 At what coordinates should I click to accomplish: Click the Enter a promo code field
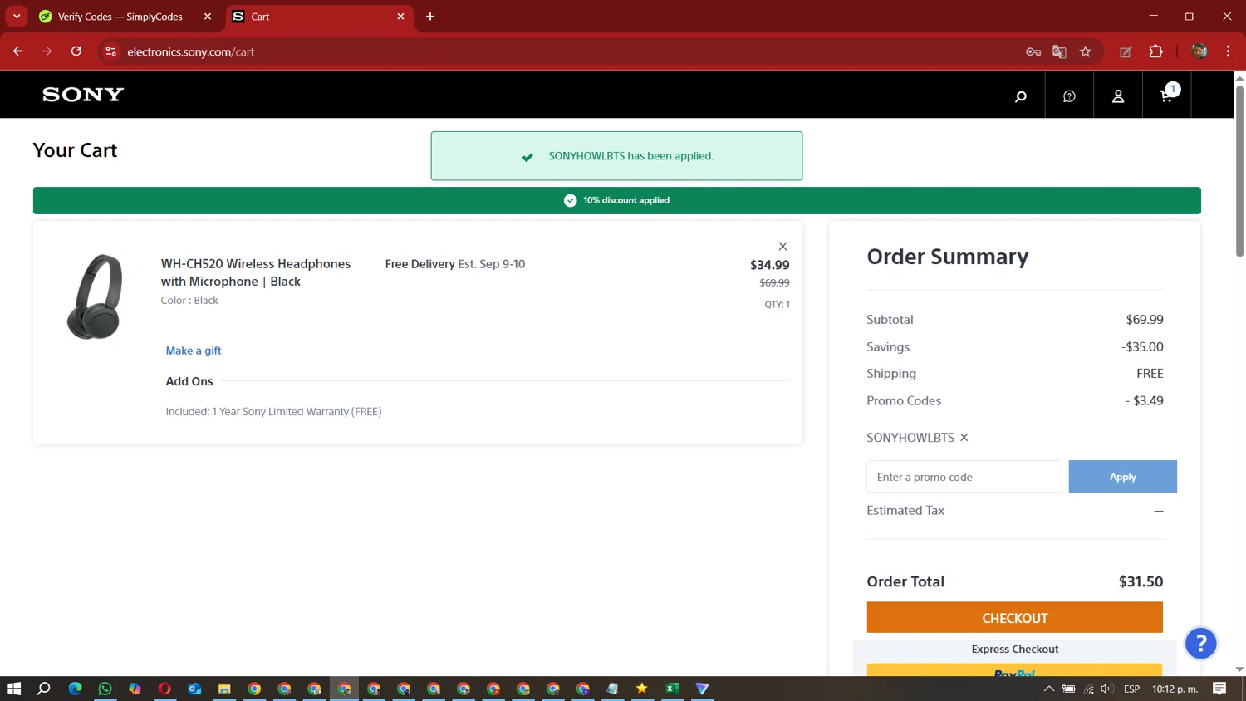point(964,477)
